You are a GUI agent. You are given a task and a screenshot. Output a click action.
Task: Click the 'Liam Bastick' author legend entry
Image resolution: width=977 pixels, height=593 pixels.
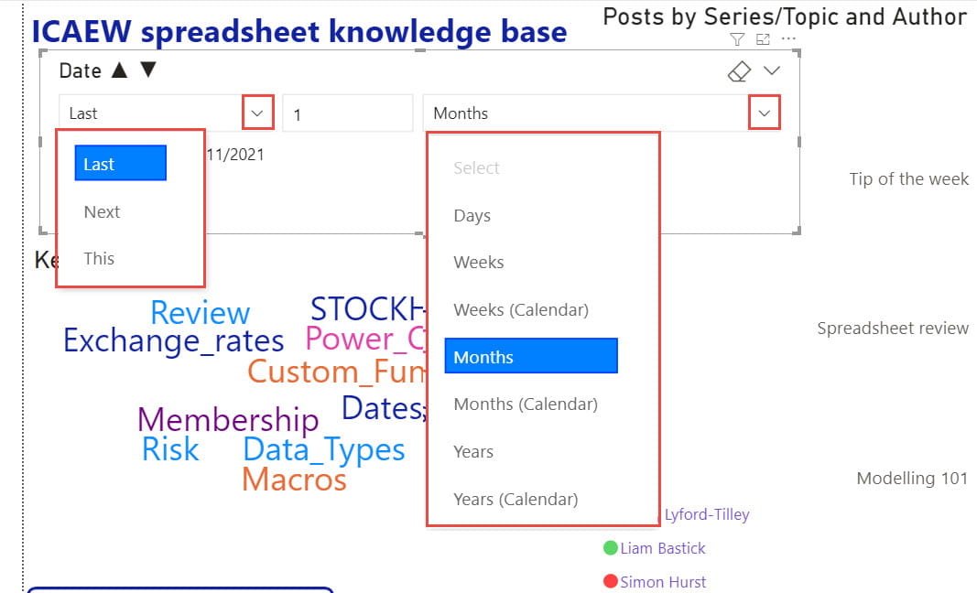663,548
